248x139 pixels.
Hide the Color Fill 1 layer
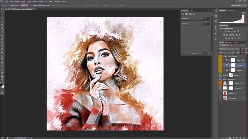point(220,88)
